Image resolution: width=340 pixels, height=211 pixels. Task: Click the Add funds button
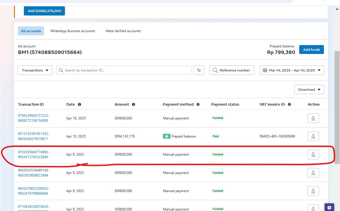coord(311,50)
